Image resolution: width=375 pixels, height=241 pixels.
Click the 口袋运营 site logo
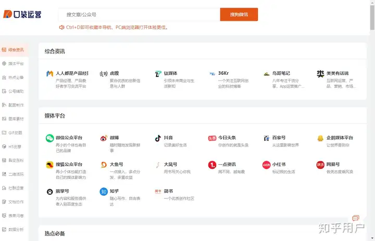pyautogui.click(x=22, y=15)
